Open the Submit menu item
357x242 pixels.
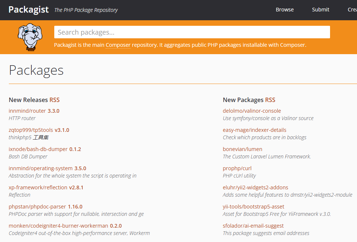point(320,10)
